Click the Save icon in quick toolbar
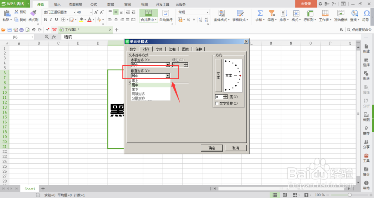374x198 pixels. pos(10,30)
